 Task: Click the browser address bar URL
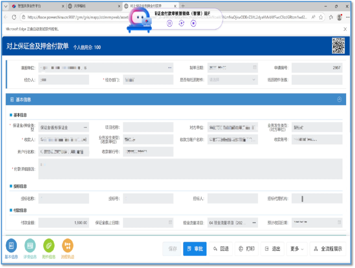pos(167,17)
